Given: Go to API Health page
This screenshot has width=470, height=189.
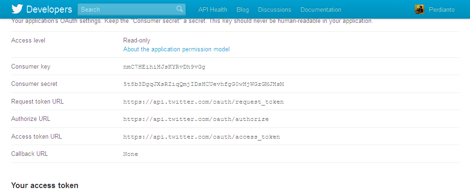Looking at the screenshot, I should (213, 10).
